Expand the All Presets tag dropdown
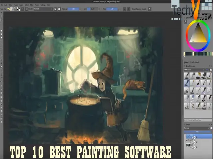 coord(194,70)
